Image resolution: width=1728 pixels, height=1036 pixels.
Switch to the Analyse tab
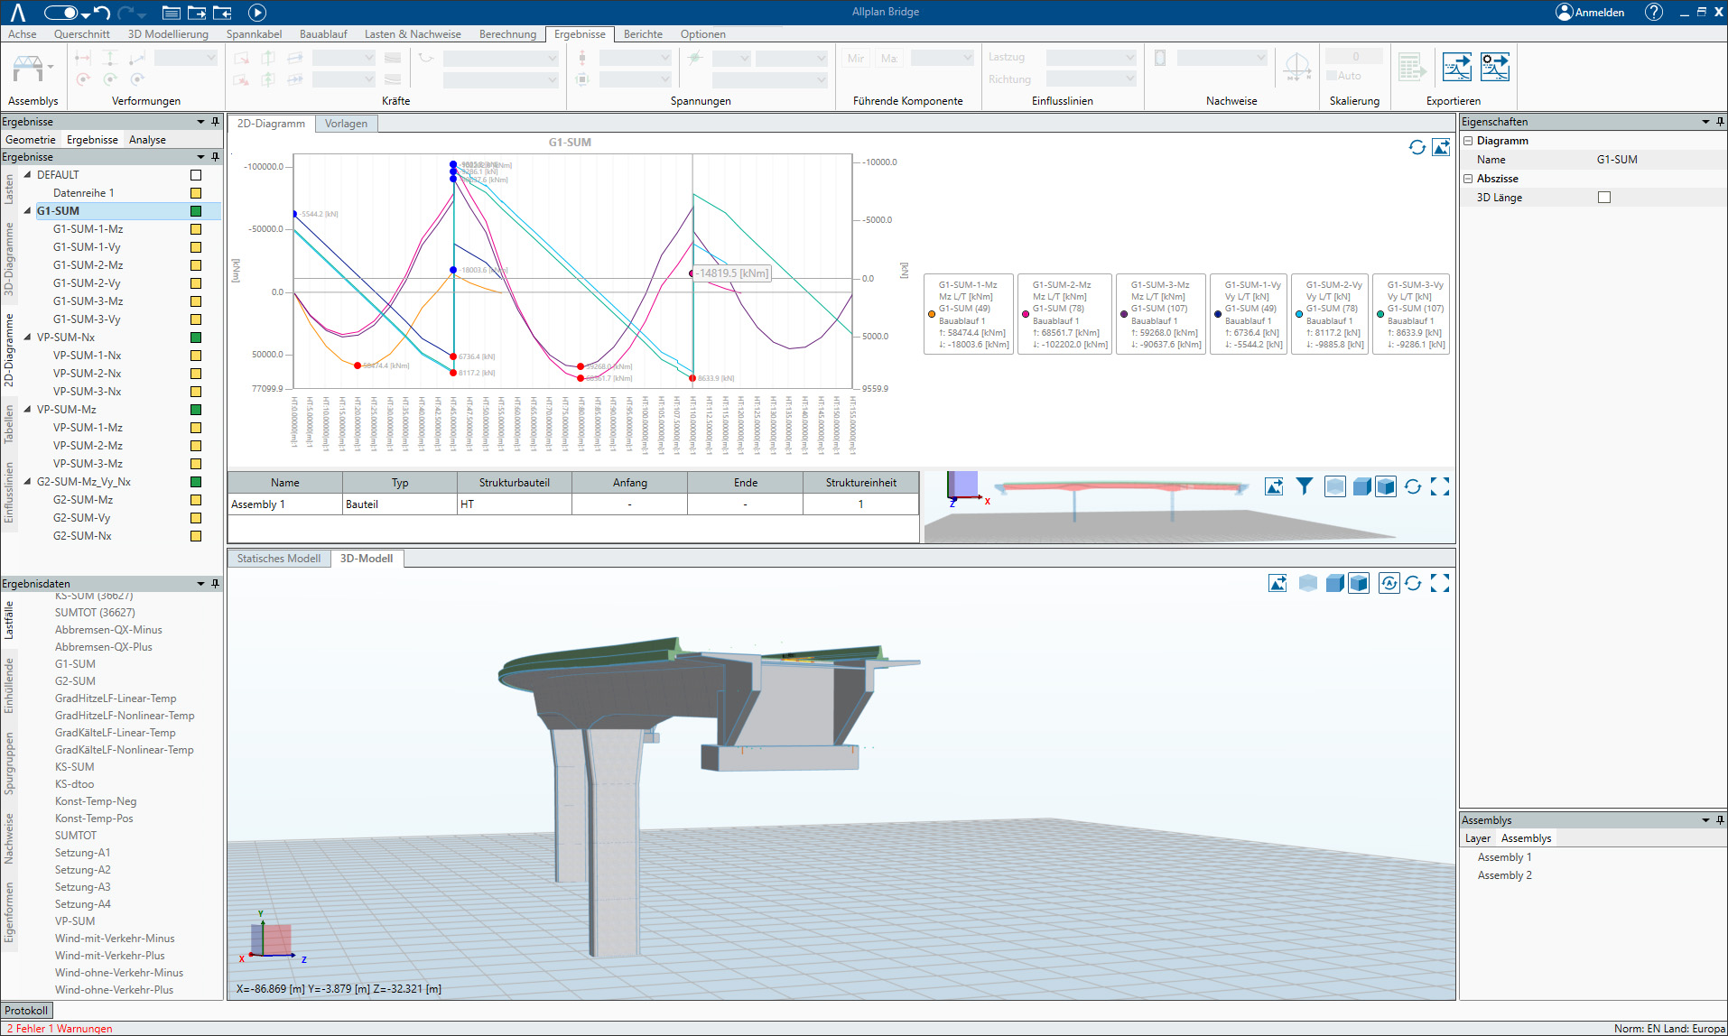pyautogui.click(x=147, y=140)
